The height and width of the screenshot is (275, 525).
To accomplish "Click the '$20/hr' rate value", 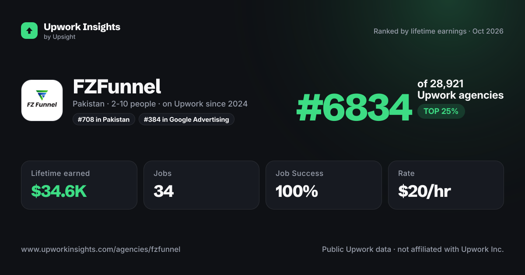I will (424, 191).
